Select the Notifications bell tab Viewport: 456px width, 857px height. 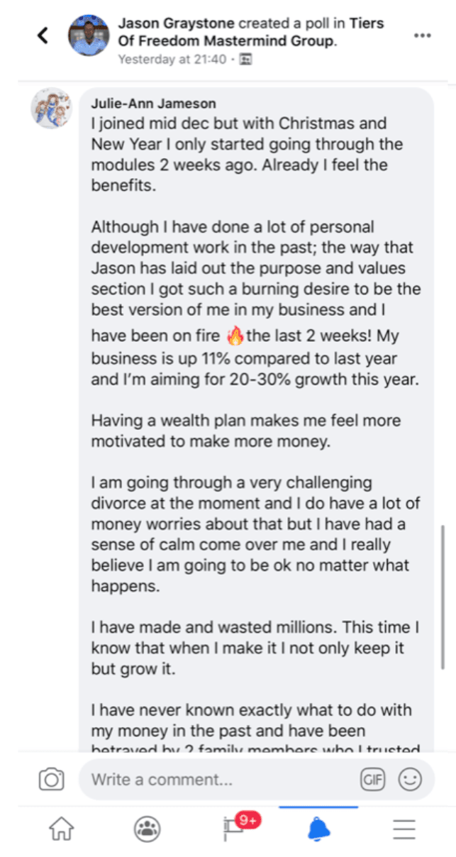pos(318,828)
